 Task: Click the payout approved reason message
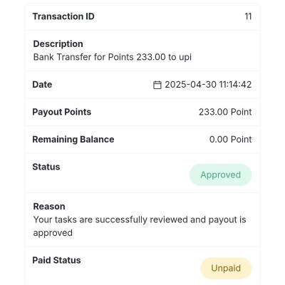point(140,226)
